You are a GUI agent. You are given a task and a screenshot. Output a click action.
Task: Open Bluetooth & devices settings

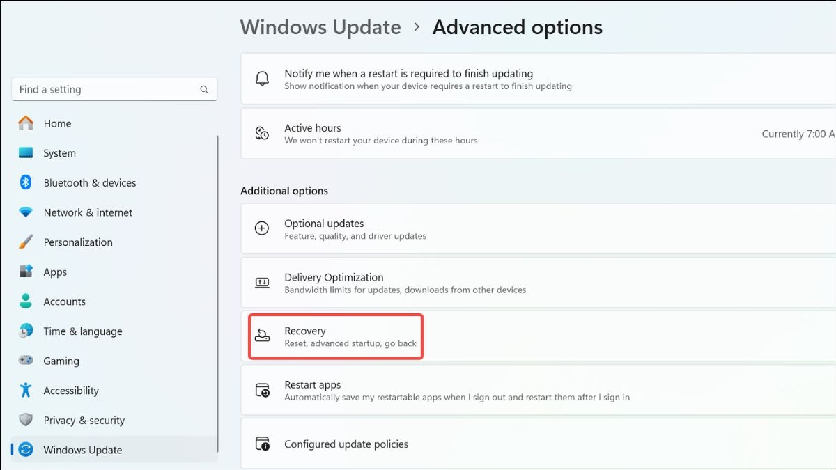coord(114,182)
